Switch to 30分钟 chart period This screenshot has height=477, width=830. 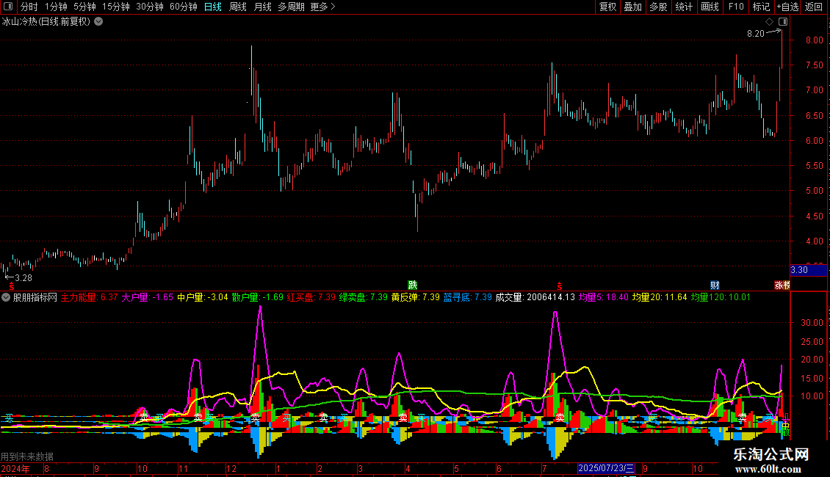tap(149, 7)
